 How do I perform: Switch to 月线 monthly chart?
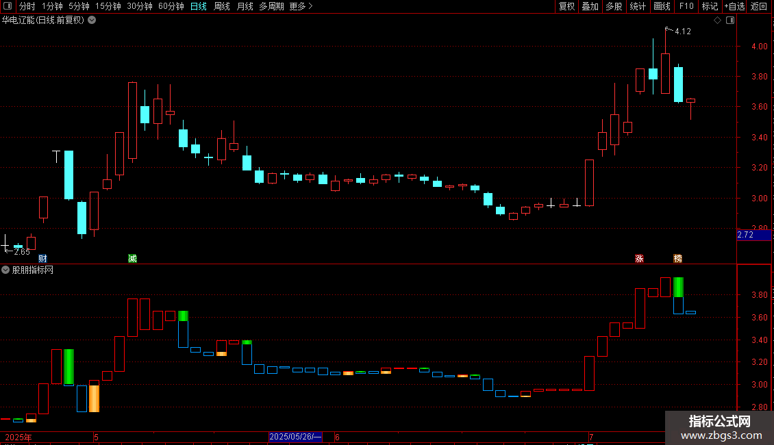[245, 6]
